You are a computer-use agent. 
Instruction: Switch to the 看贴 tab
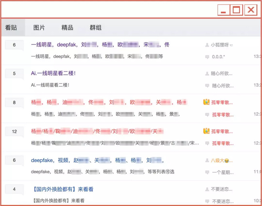(11, 28)
